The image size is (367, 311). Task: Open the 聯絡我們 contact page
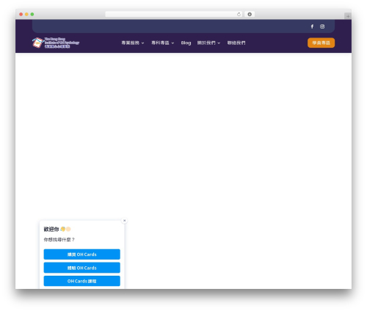(x=236, y=43)
